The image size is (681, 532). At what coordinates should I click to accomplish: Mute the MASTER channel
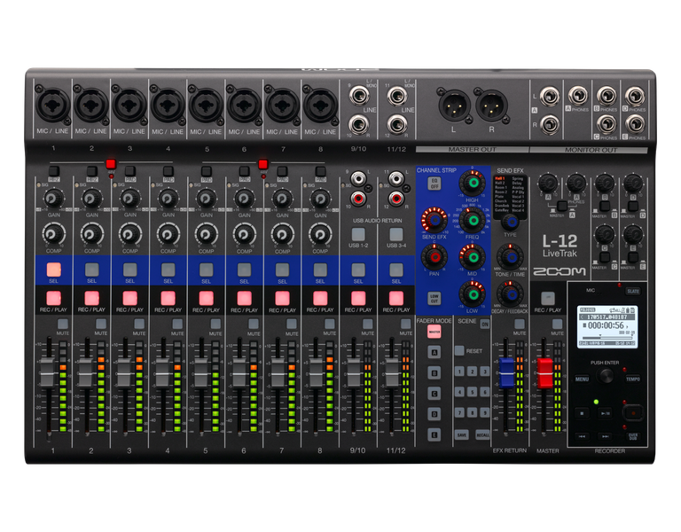pyautogui.click(x=557, y=324)
